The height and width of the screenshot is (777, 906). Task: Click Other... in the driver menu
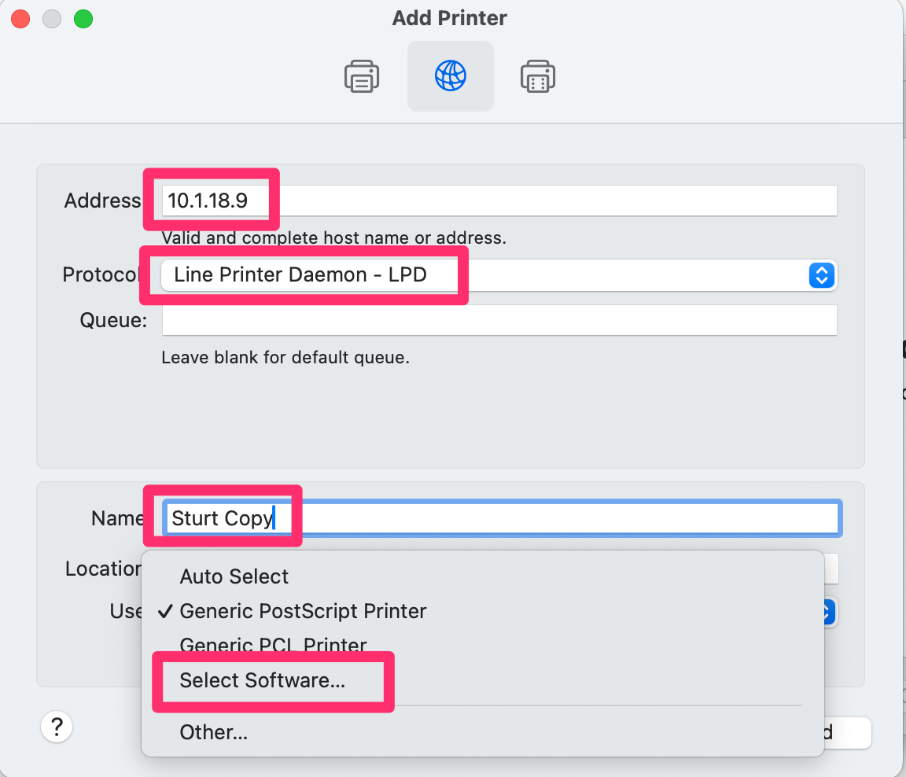213,732
